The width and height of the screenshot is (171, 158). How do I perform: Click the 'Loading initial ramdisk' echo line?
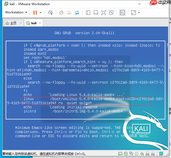(x=66, y=107)
